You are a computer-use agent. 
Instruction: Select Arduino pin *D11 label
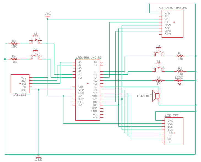pyautogui.click(x=95, y=99)
